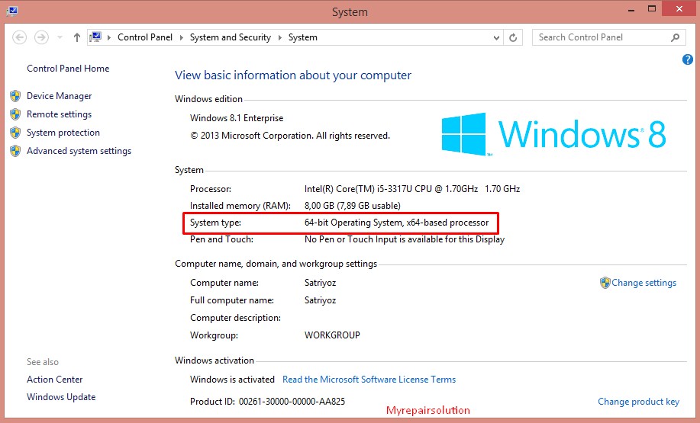The height and width of the screenshot is (423, 700).
Task: Select the WORKGROUP value
Action: click(332, 335)
